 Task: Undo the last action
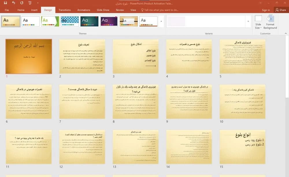pyautogui.click(x=14, y=3)
